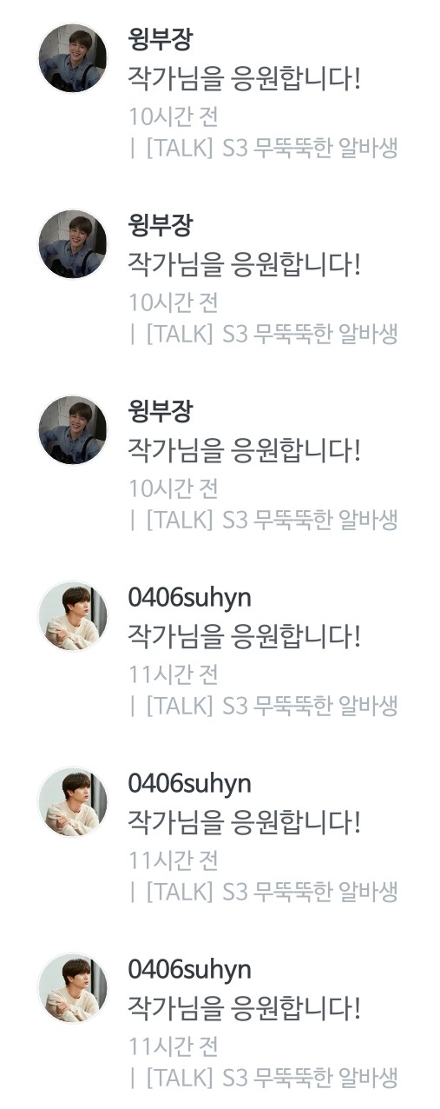The image size is (440, 1109).
Task: Select the first 작가님을 응원합니다! comment by 윙부장
Action: 244,79
